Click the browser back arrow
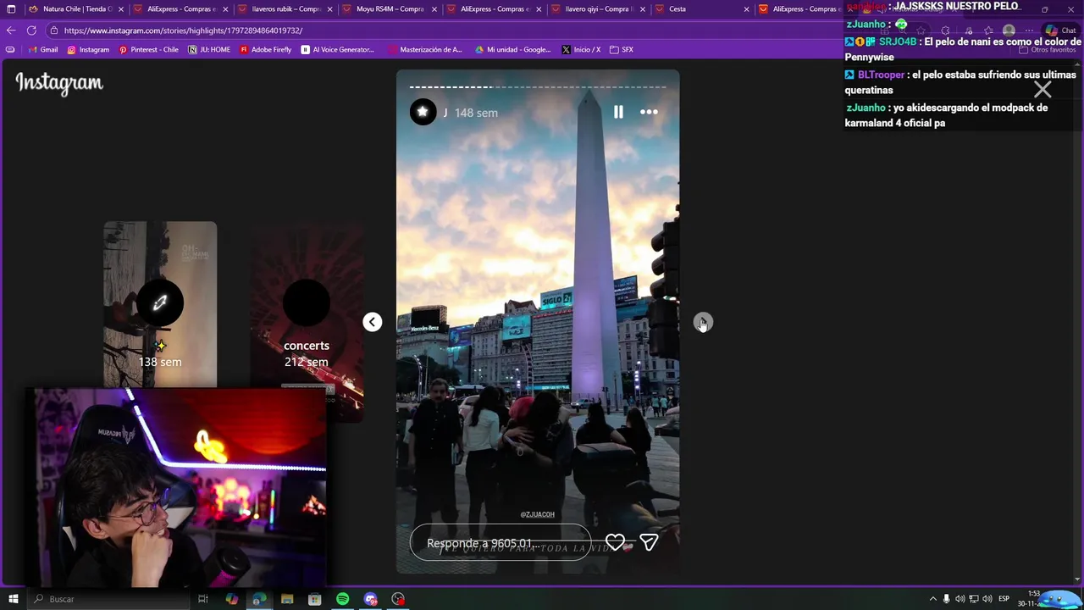This screenshot has width=1084, height=610. pos(11,30)
